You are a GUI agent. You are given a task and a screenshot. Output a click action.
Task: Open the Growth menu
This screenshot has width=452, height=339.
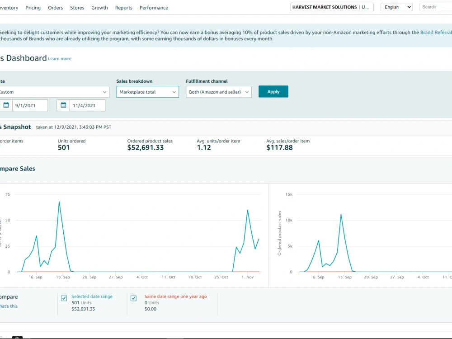(x=99, y=8)
